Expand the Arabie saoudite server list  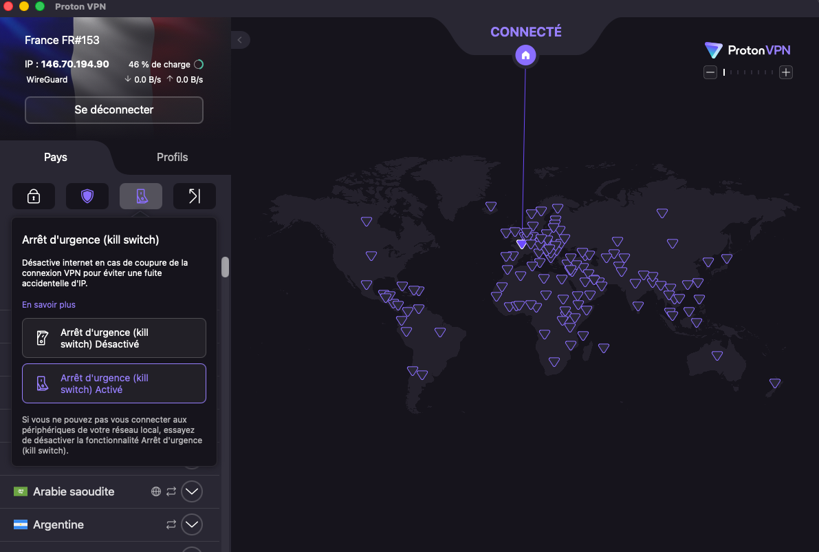[x=192, y=491]
